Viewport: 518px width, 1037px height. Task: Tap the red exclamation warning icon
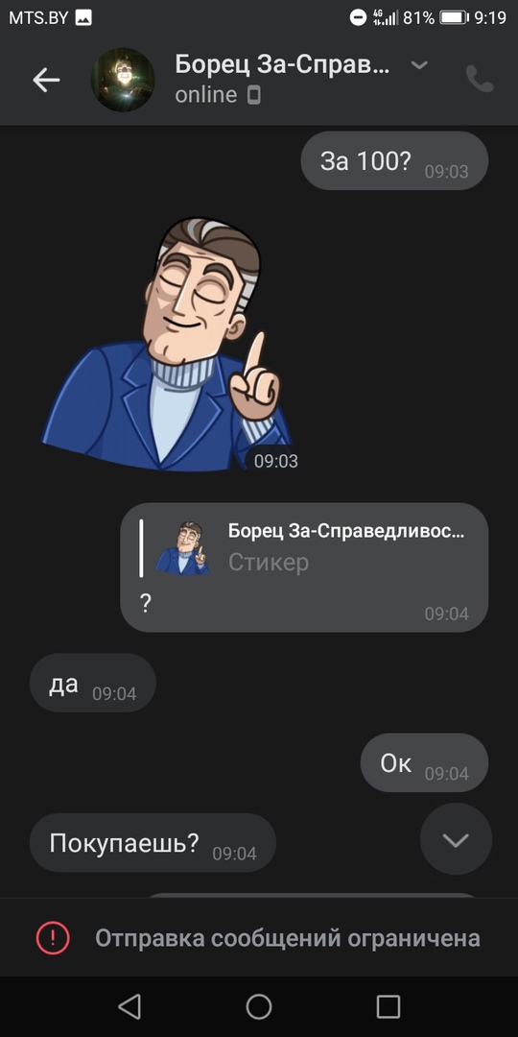point(53,938)
